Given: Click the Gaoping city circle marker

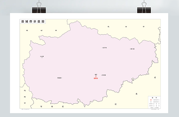Looking at the screenshot, I should [103, 48].
